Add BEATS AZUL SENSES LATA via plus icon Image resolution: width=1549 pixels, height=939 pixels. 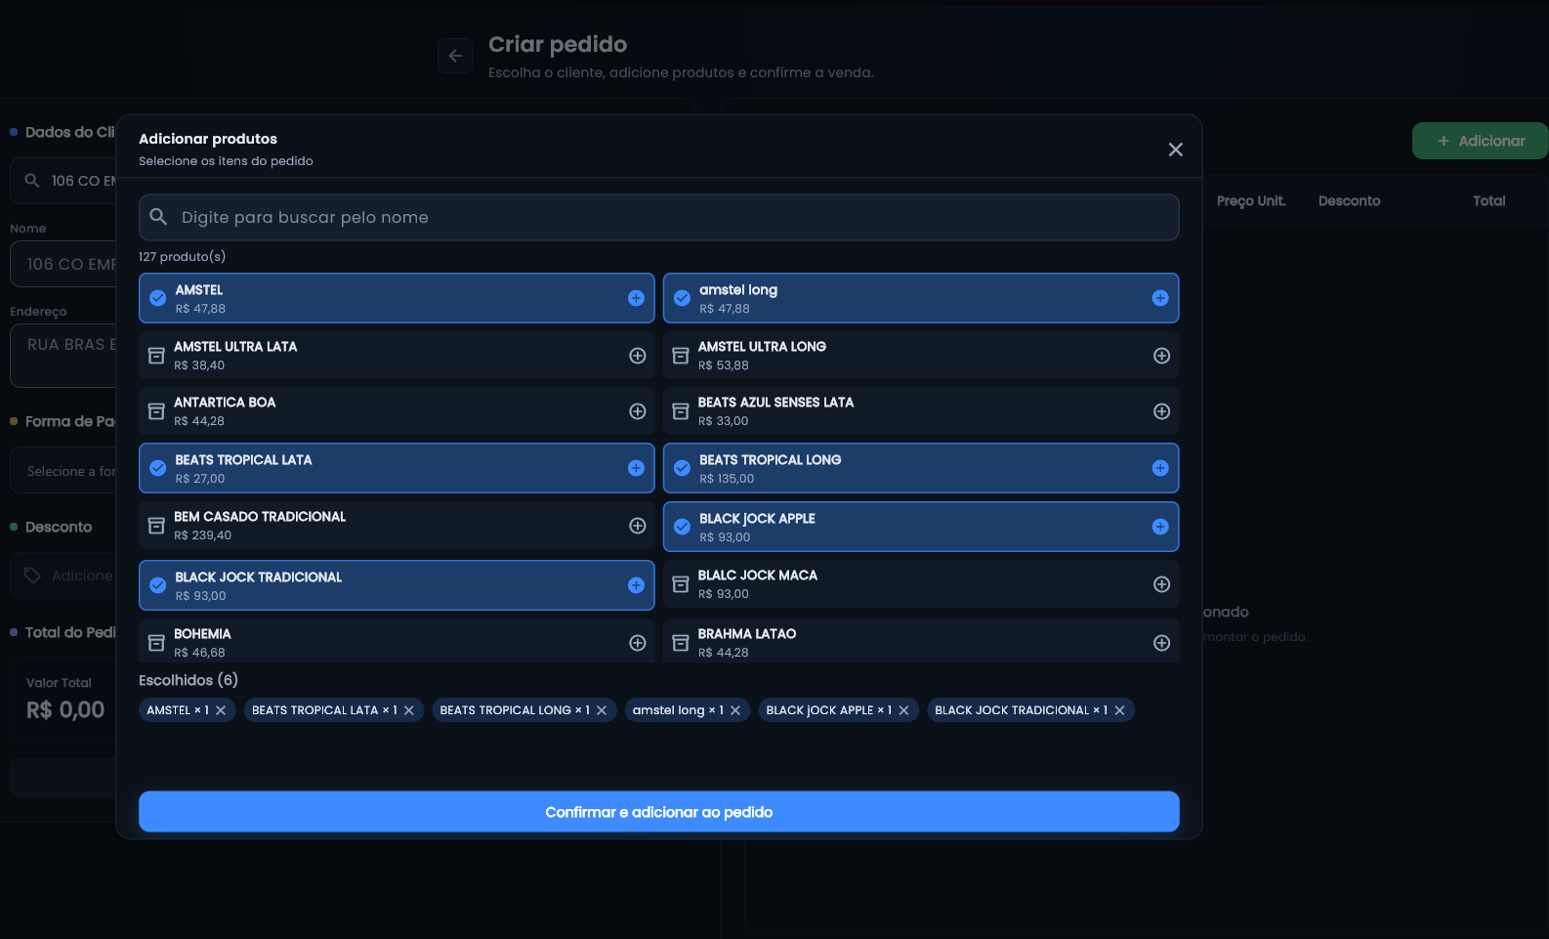click(x=1161, y=411)
